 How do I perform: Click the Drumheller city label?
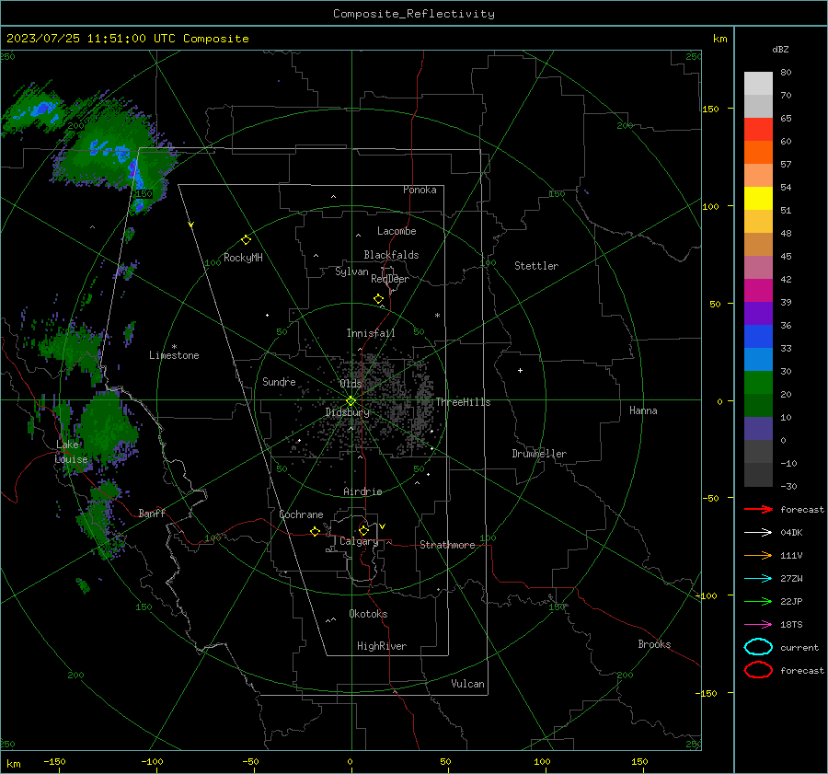539,454
